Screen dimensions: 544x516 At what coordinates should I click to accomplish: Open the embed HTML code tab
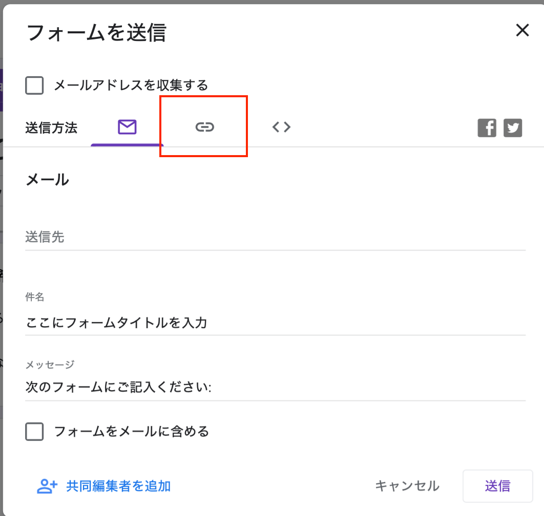pos(281,127)
